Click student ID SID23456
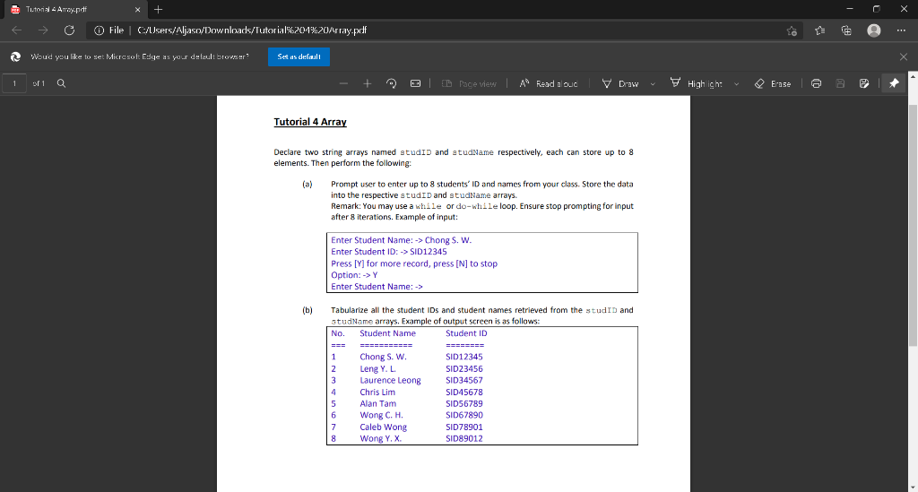918x492 pixels. tap(464, 368)
